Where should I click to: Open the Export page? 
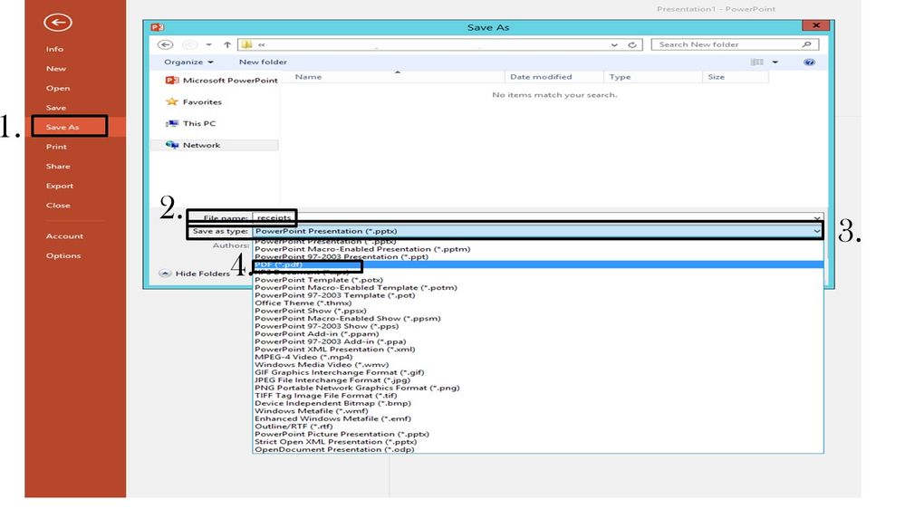tap(60, 186)
